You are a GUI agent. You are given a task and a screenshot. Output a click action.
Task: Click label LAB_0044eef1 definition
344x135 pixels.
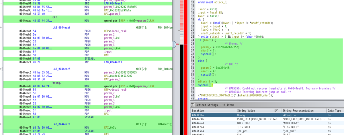[61, 124]
